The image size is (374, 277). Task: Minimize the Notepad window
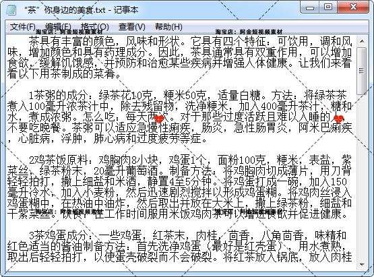[x=309, y=7]
